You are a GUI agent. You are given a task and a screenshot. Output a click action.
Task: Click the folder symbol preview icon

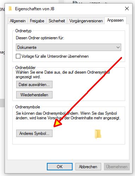click(x=98, y=134)
